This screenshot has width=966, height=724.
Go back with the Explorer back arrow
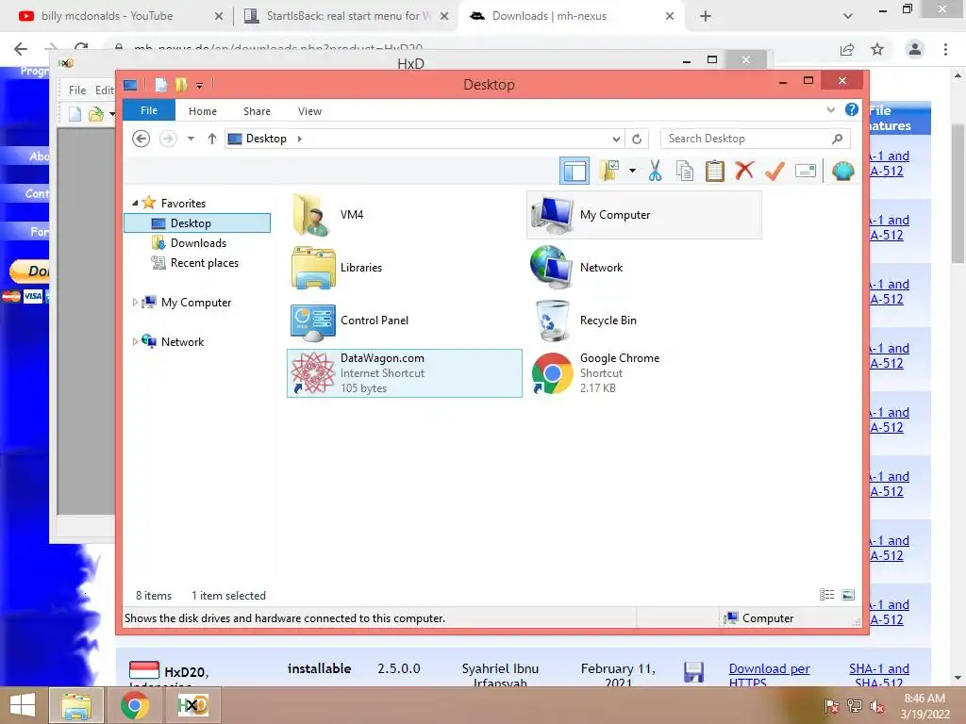(x=142, y=139)
